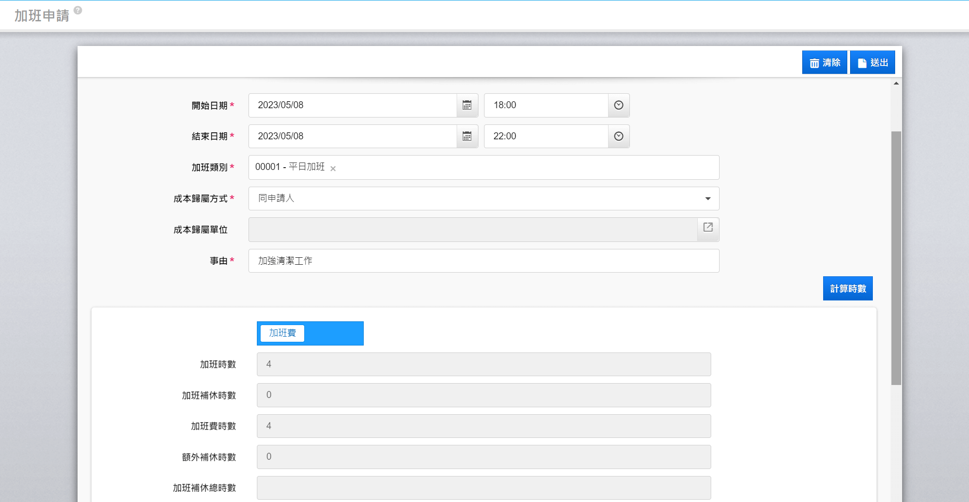969x502 pixels.
Task: Click the help question mark icon
Action: point(78,10)
